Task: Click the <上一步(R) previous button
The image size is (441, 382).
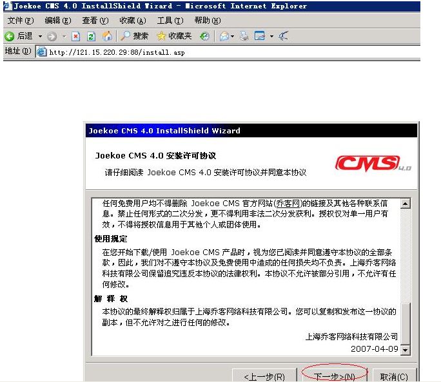Action: (x=264, y=376)
